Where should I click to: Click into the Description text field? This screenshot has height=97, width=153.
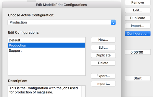pyautogui.click(x=45, y=91)
